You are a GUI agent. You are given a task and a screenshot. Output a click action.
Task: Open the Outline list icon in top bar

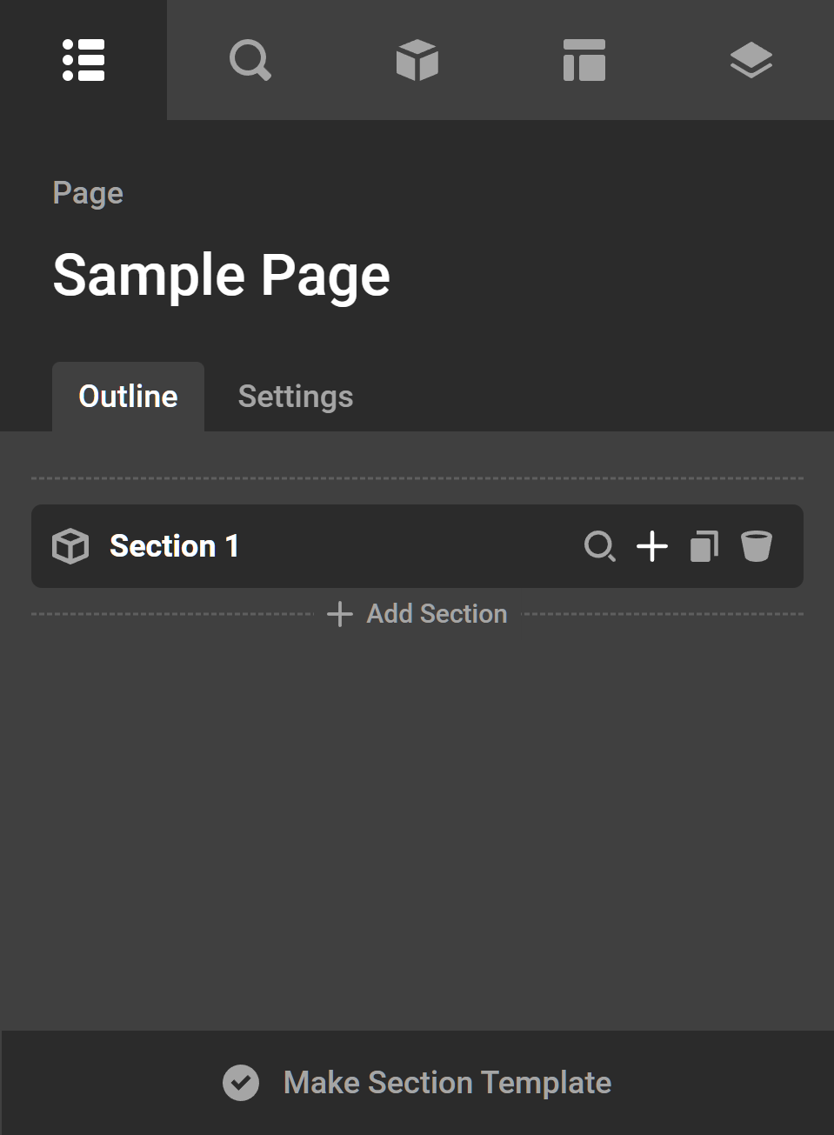tap(83, 60)
